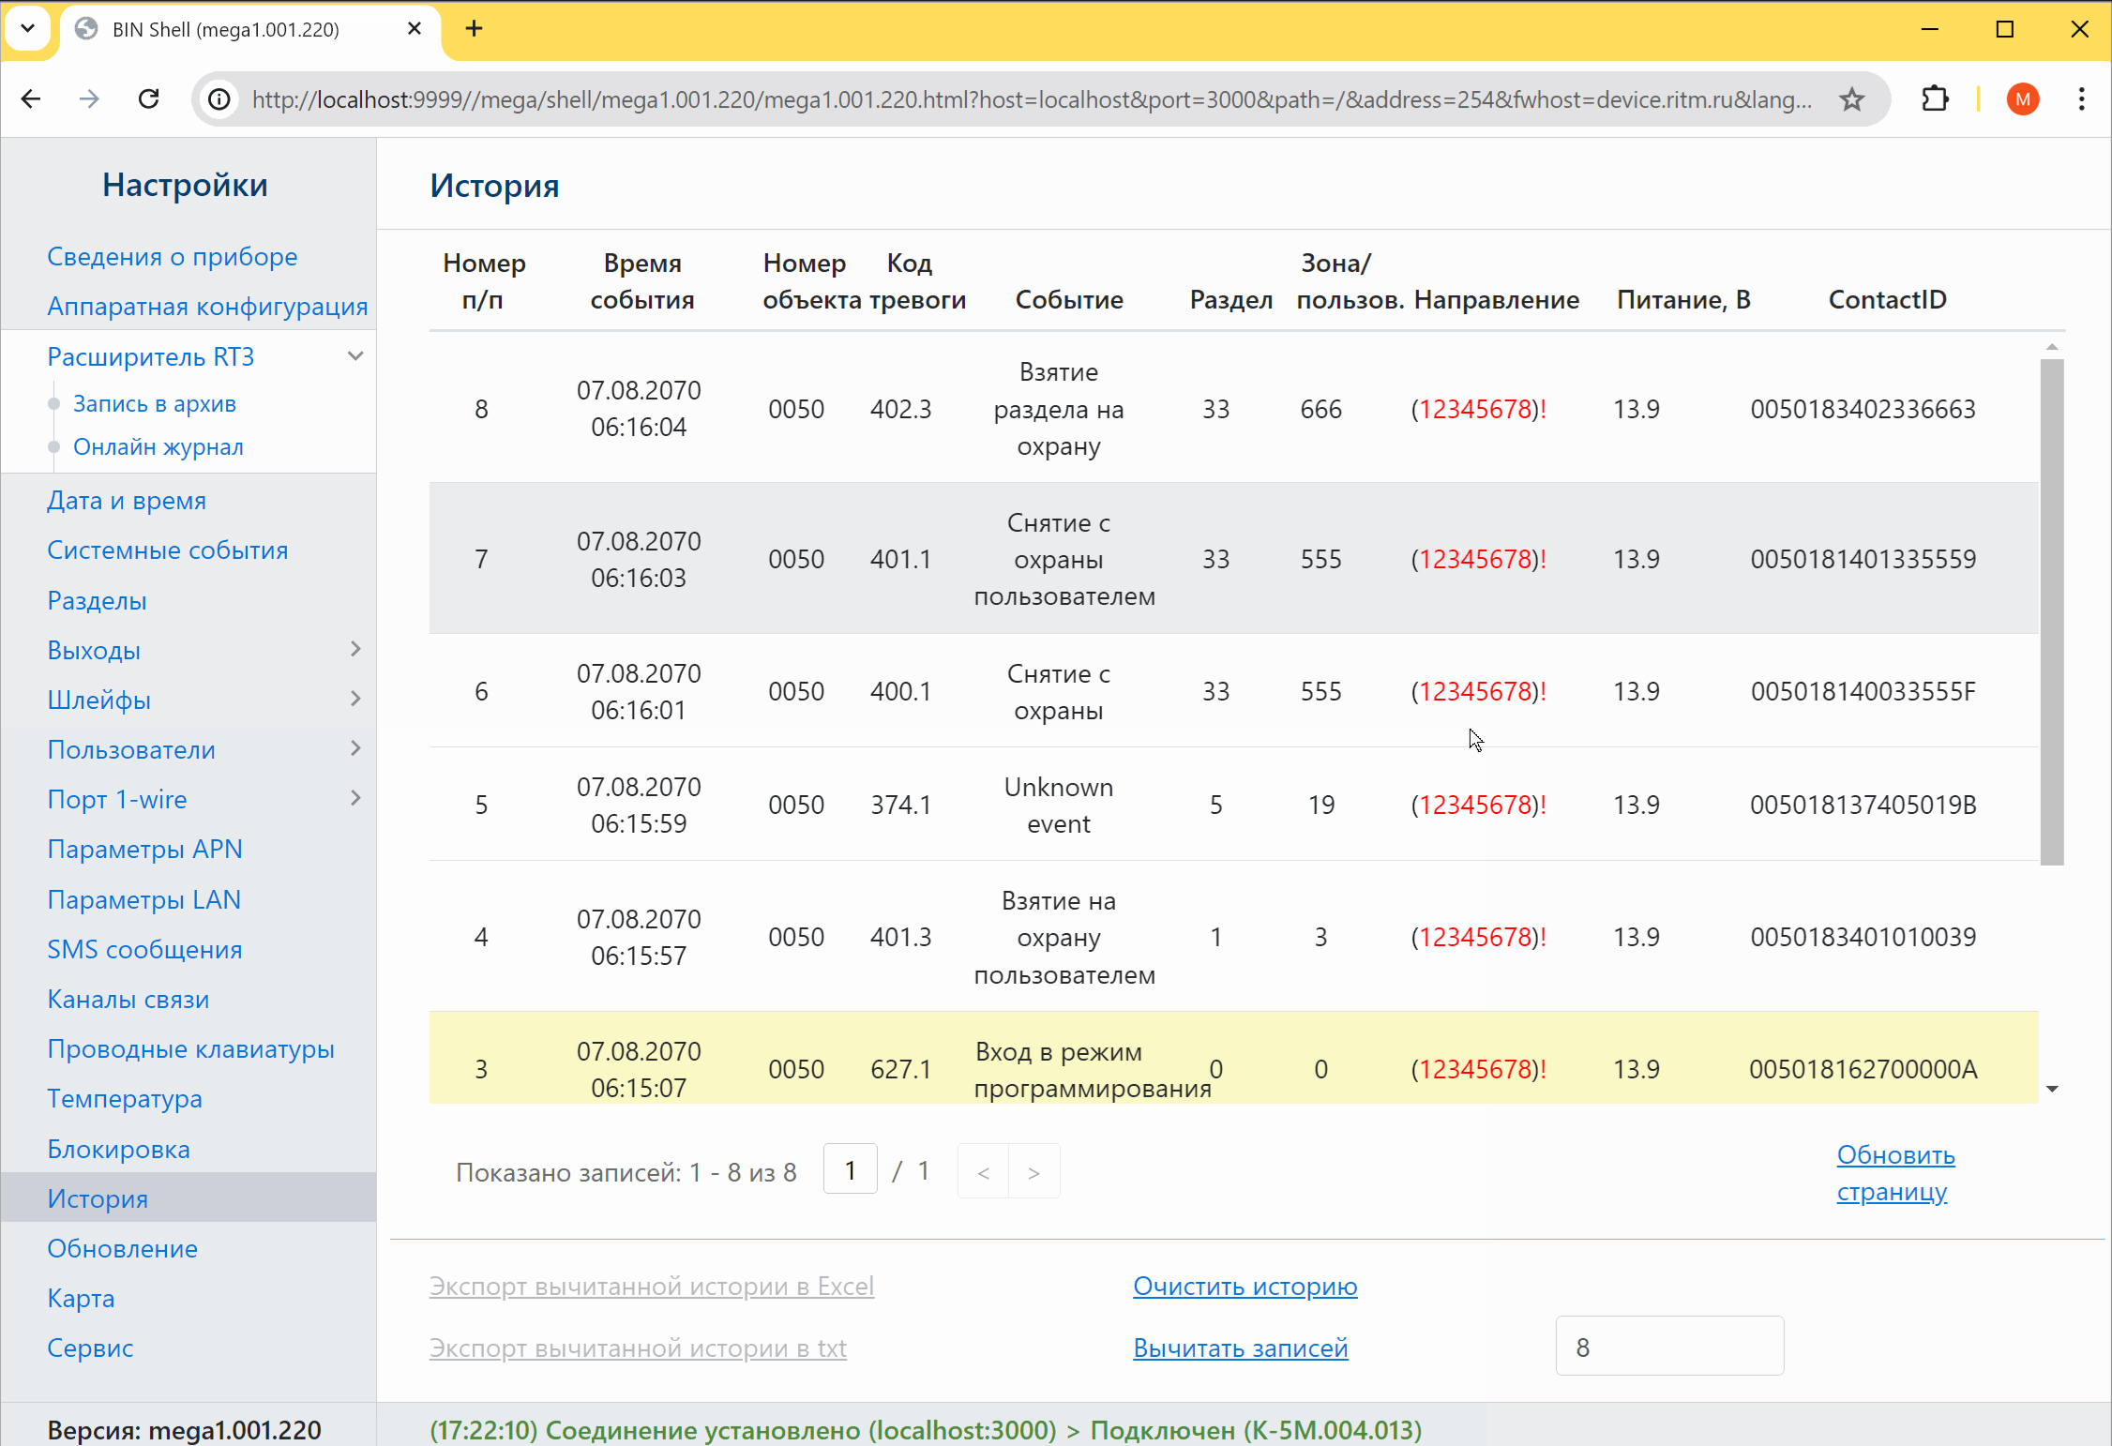Close the BIN Shell tab
The height and width of the screenshot is (1446, 2112).
click(415, 29)
